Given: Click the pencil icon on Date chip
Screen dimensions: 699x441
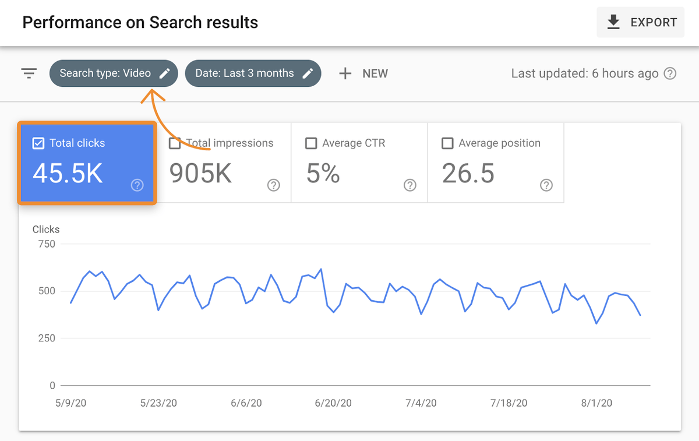Looking at the screenshot, I should point(308,73).
